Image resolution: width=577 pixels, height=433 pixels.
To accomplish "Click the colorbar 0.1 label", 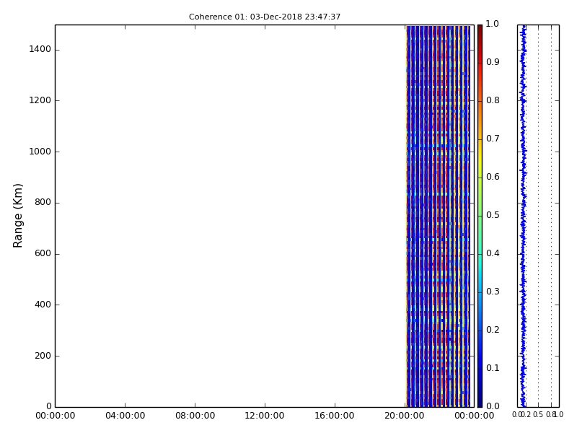I will (493, 368).
